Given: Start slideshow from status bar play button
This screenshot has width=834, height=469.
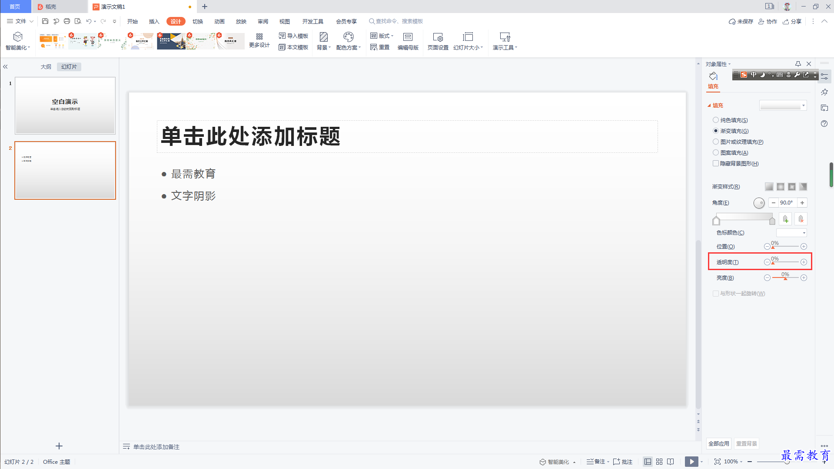Looking at the screenshot, I should 691,462.
